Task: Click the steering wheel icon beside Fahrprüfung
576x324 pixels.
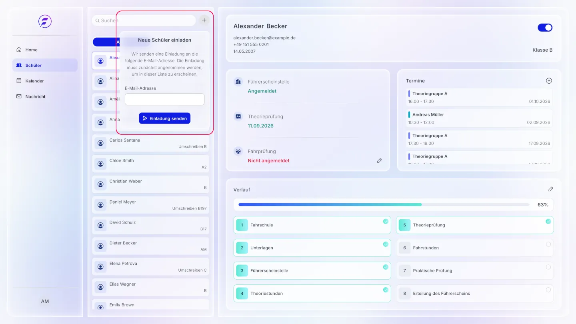Action: pos(238,151)
